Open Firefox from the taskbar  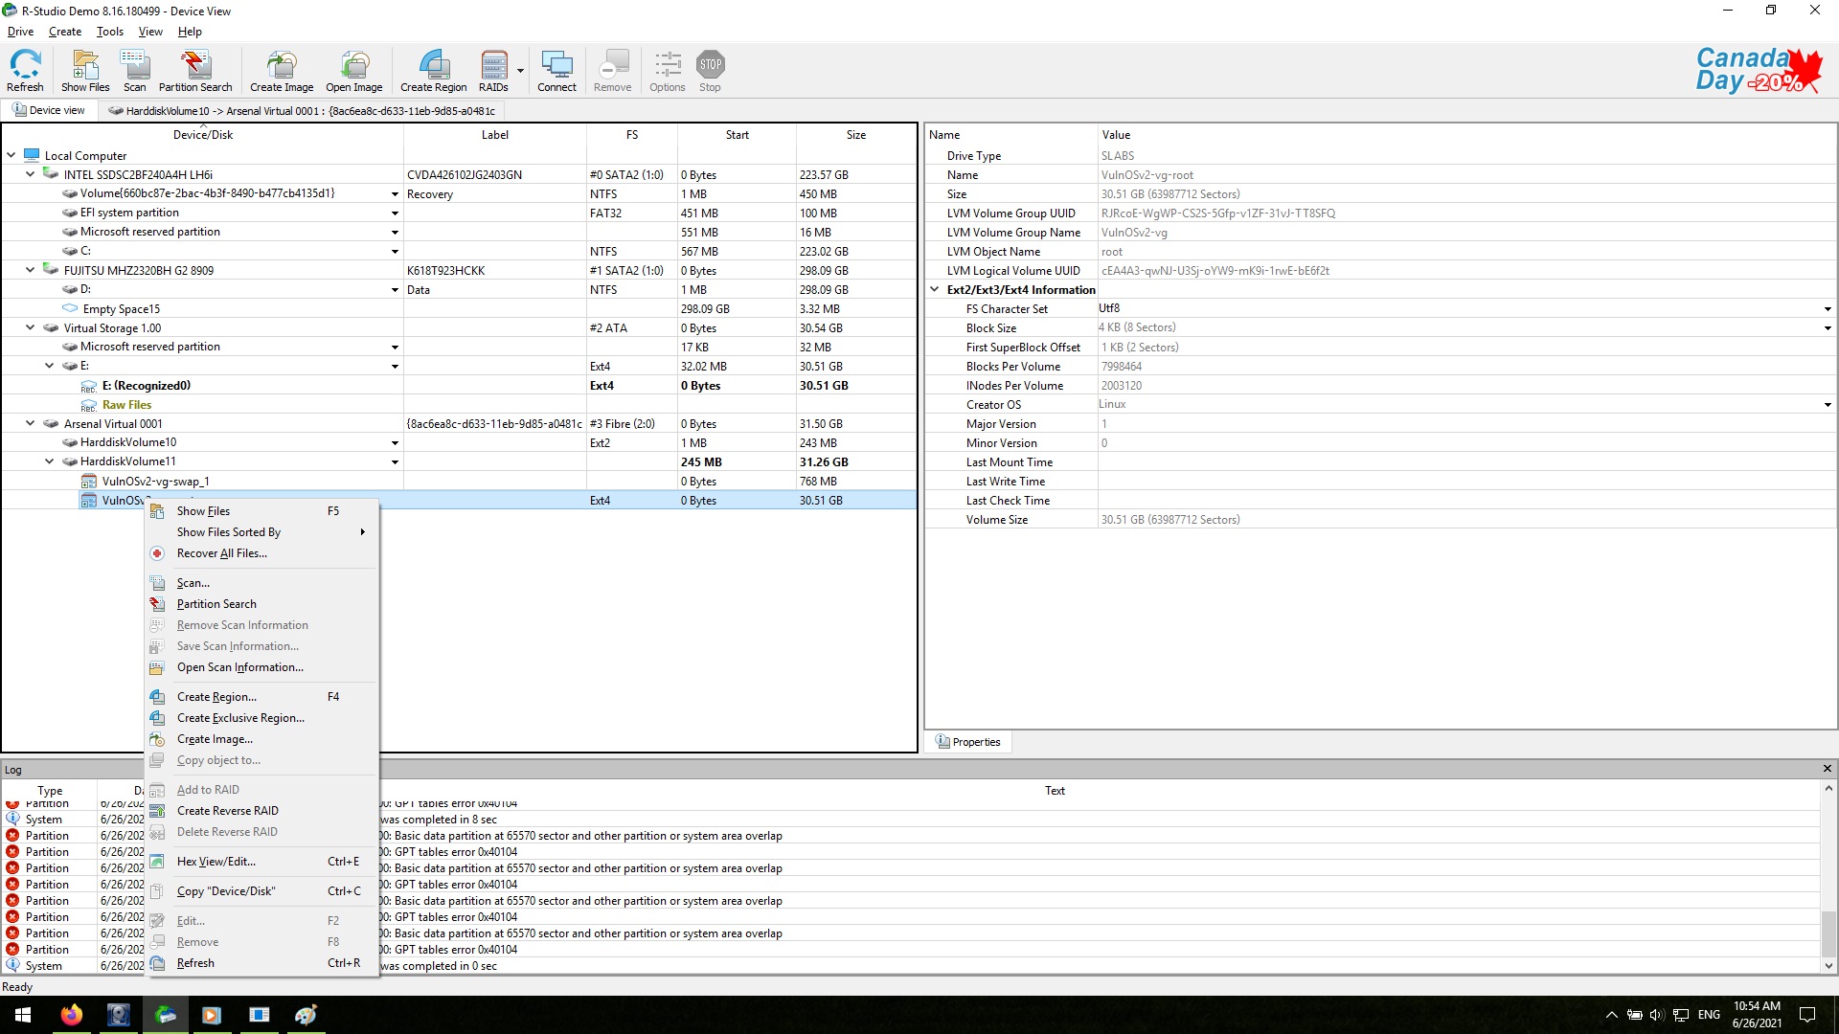(72, 1015)
